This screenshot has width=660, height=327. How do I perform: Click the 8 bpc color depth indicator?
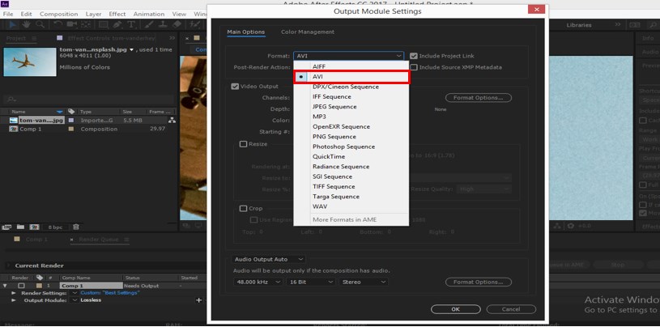[x=55, y=227]
